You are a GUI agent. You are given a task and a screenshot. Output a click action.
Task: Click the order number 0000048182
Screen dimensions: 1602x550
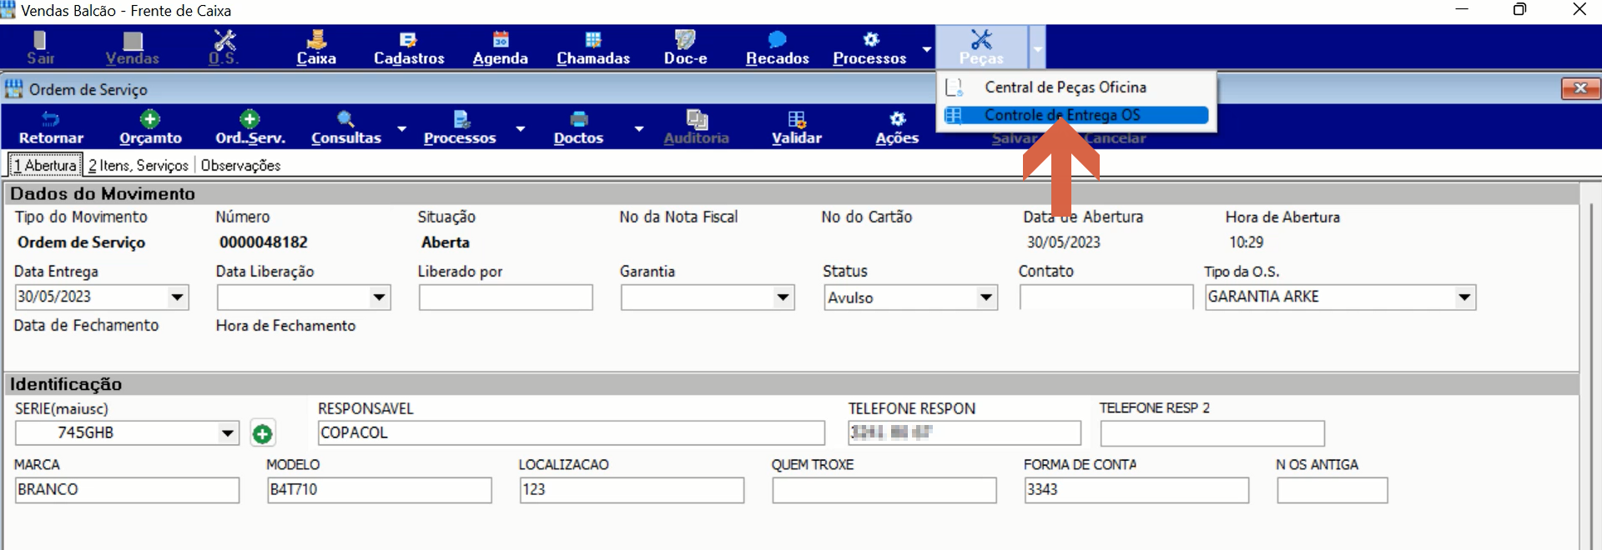coord(264,242)
